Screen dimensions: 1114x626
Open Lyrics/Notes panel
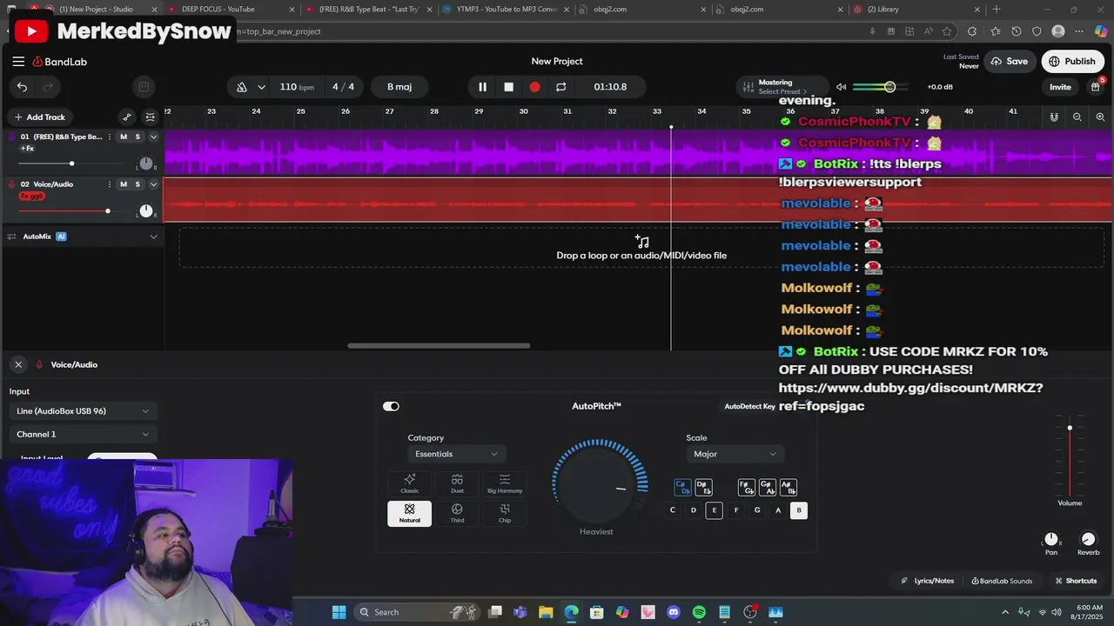(928, 581)
